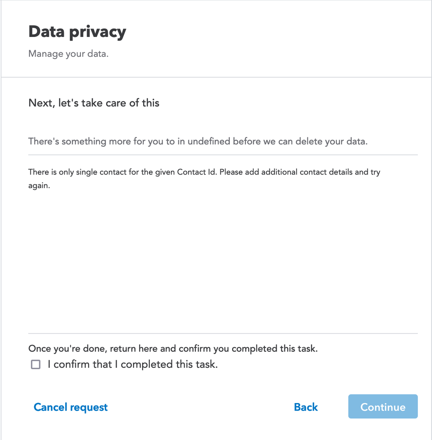Click the Data privacy heading
The height and width of the screenshot is (440, 432).
coord(77,32)
